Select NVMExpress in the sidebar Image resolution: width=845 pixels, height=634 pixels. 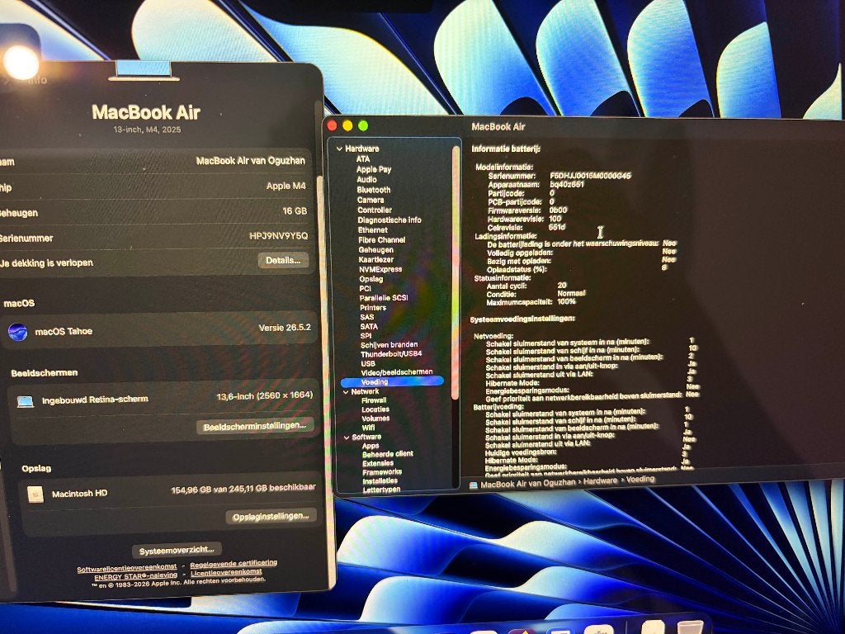pyautogui.click(x=380, y=270)
